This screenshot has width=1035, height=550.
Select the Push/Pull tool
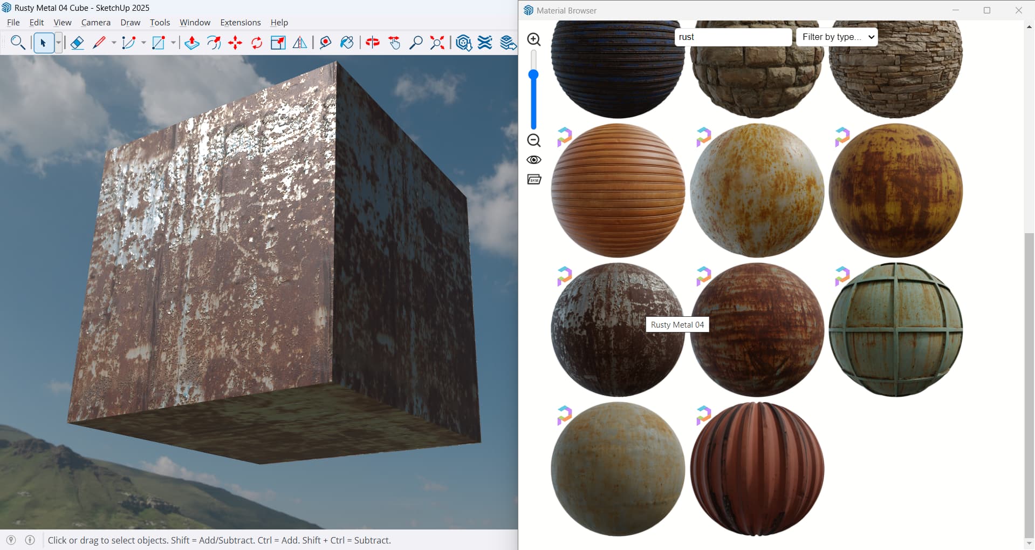tap(191, 43)
